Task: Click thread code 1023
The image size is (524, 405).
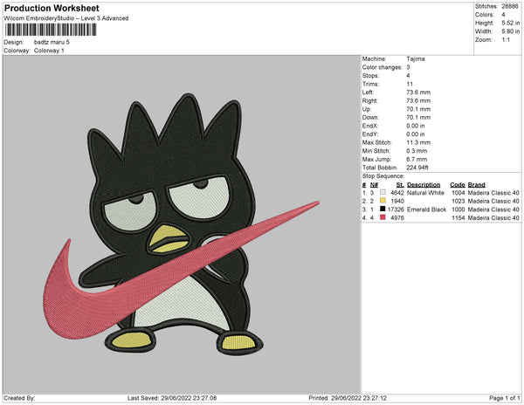Action: pos(458,201)
